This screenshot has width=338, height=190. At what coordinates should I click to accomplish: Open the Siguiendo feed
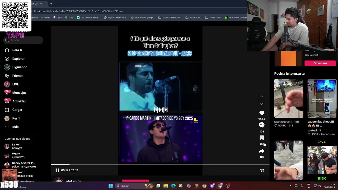pyautogui.click(x=20, y=67)
